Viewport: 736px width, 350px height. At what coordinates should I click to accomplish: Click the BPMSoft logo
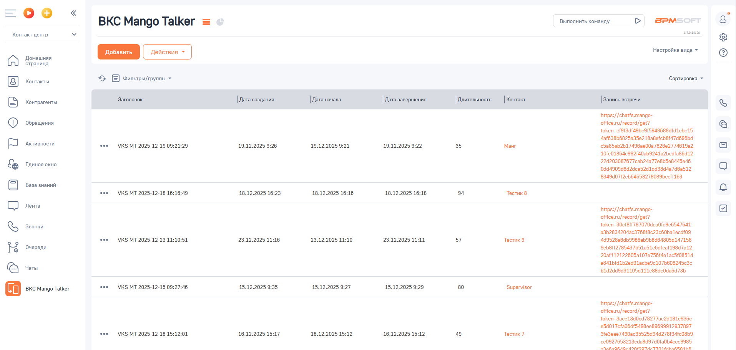tap(678, 21)
